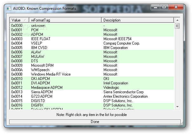The image size is (192, 134).
Task: Select the Microsoft DRM format tag
Action: point(42,65)
